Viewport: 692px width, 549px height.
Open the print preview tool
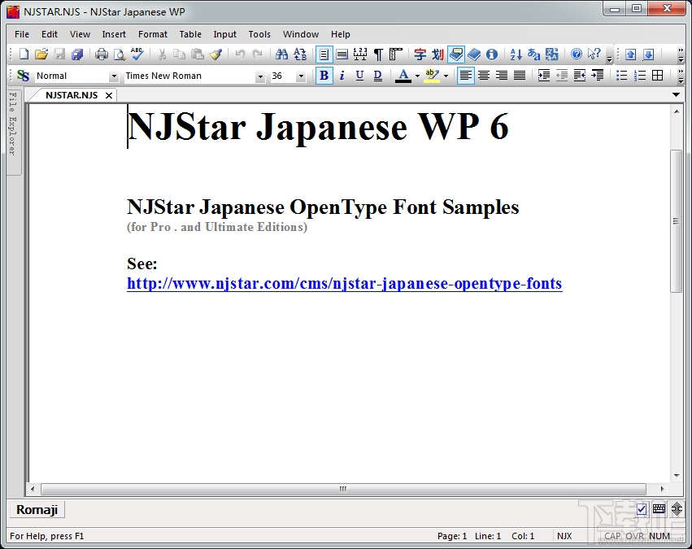pyautogui.click(x=120, y=54)
